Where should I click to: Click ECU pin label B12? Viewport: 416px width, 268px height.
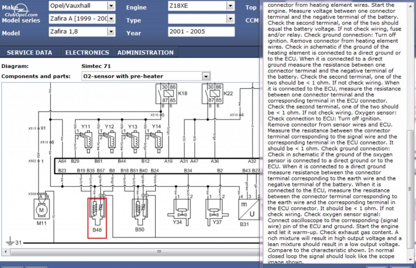pos(145,161)
